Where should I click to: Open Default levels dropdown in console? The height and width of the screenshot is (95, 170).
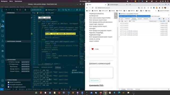coord(153,21)
